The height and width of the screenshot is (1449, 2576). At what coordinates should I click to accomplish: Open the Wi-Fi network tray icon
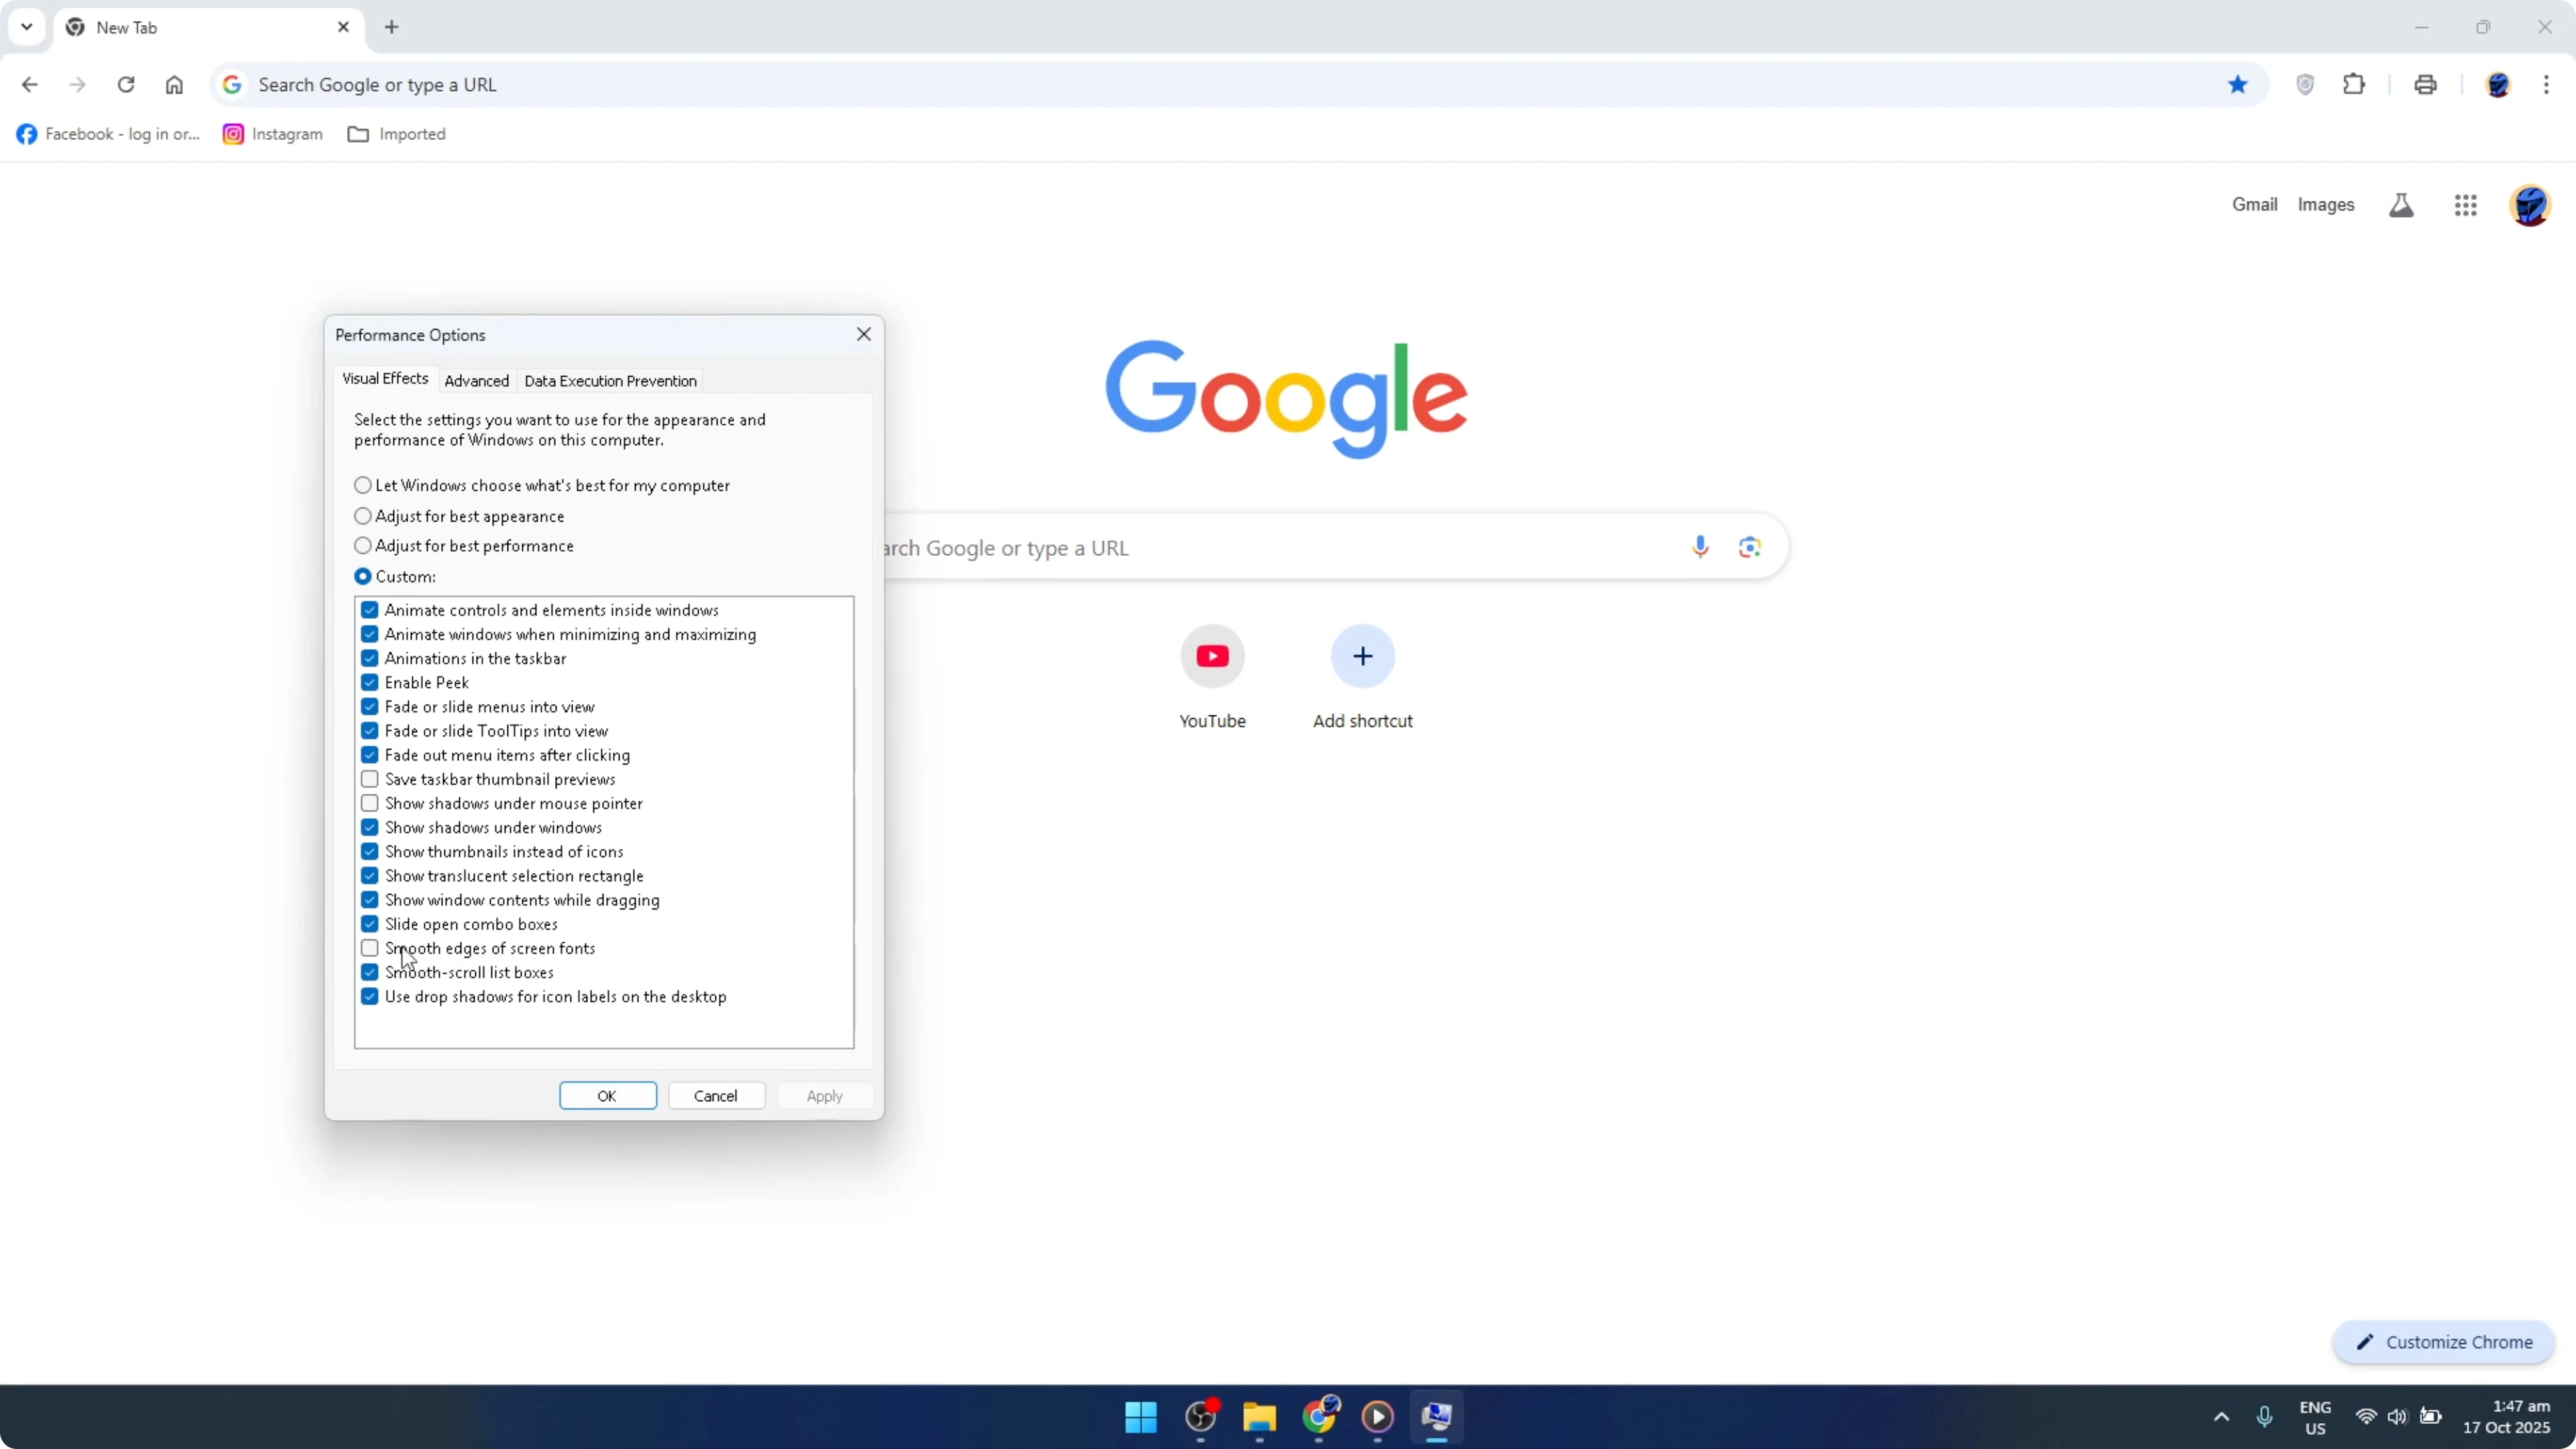pos(2366,1416)
